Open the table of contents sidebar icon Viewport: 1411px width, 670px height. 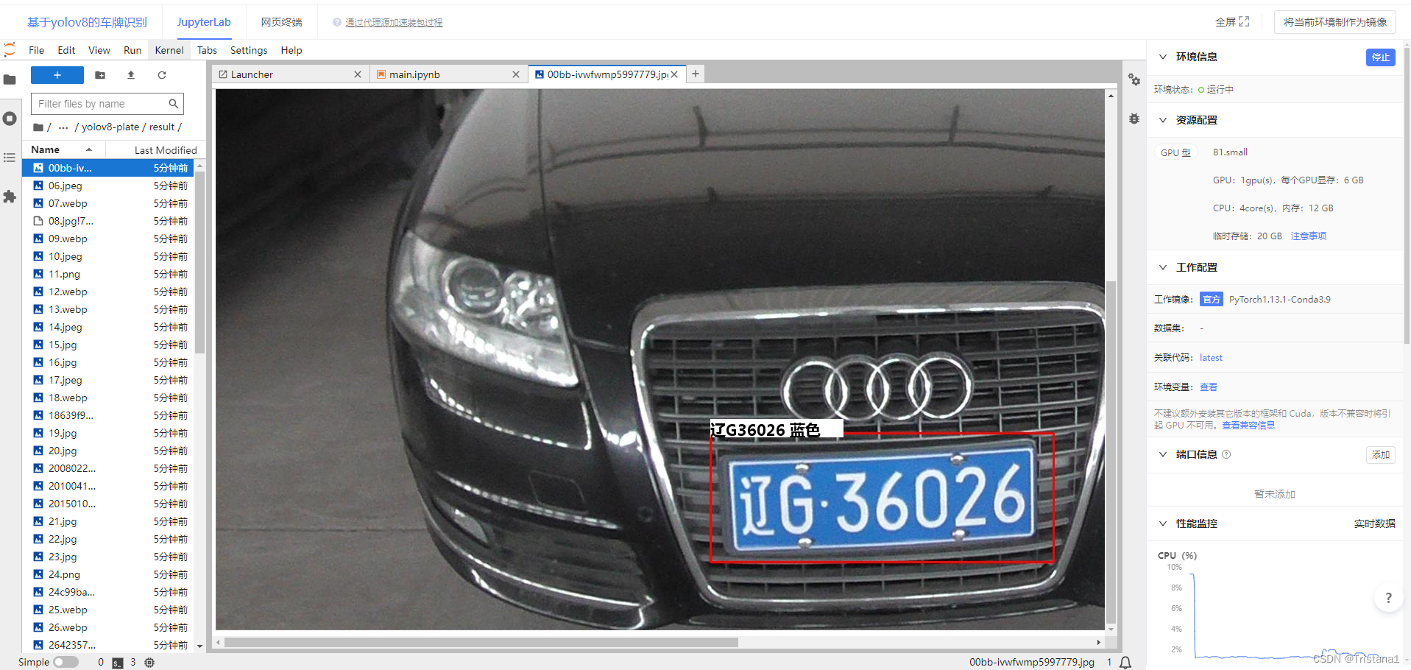pyautogui.click(x=10, y=158)
